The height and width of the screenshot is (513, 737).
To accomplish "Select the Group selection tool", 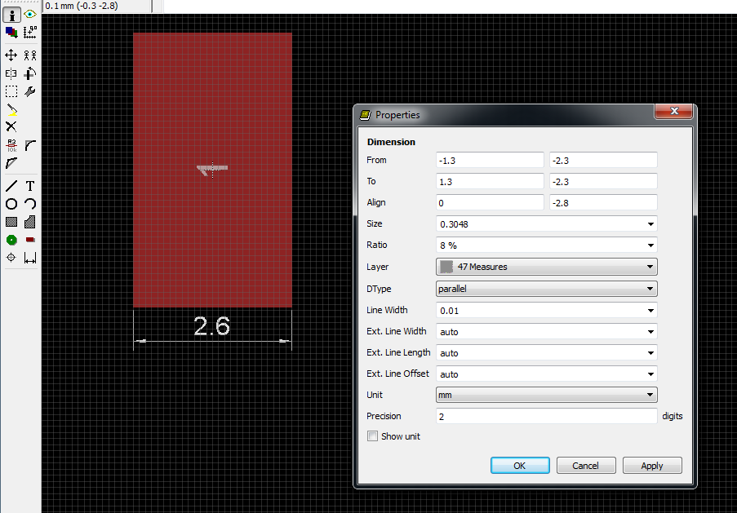I will coord(11,91).
